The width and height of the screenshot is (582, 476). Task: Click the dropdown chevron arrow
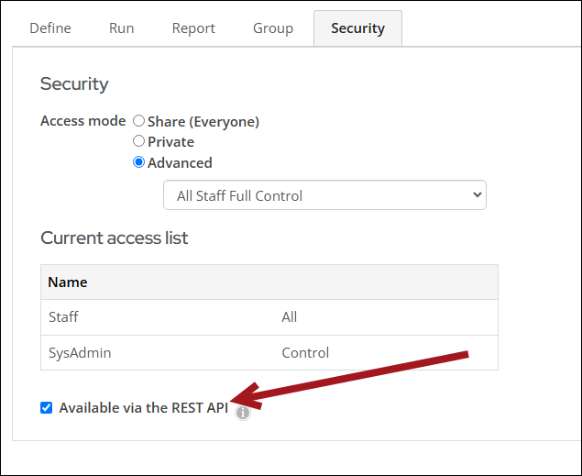tap(478, 194)
